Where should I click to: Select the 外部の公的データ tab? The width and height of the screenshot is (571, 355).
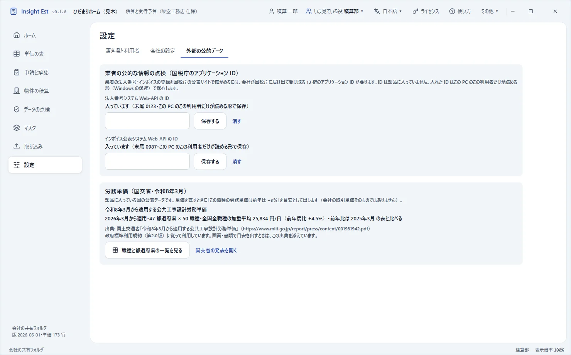click(204, 51)
